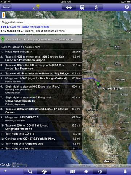The height and width of the screenshot is (175, 131).
Task: Cancel the directions view
Action: pos(6,7)
